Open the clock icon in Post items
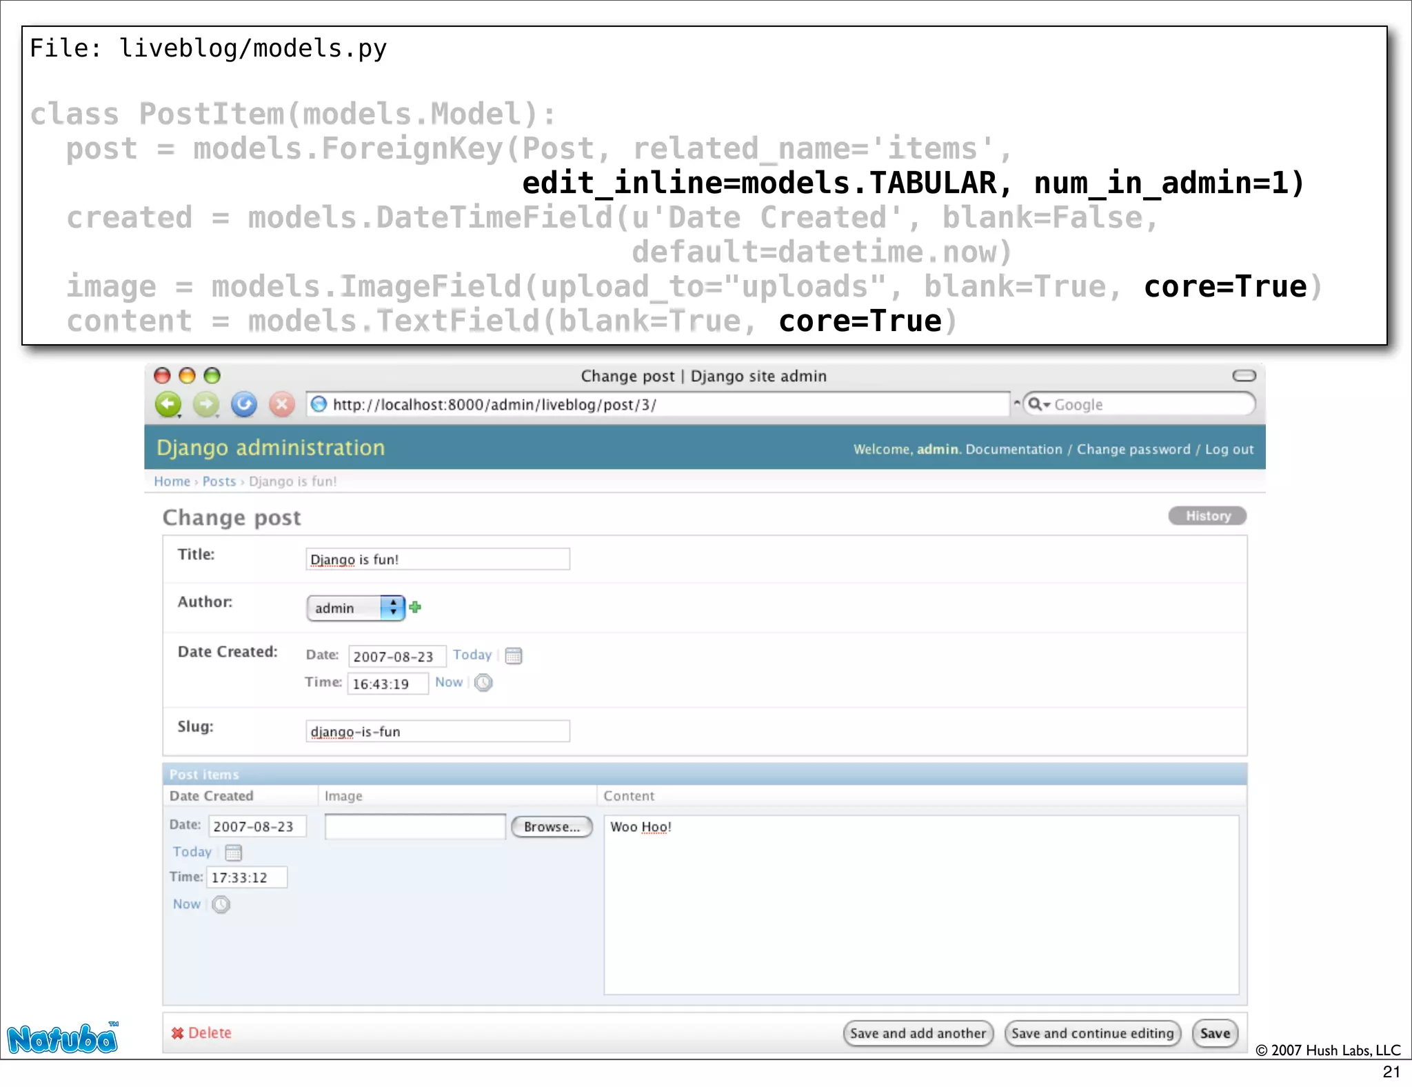This screenshot has height=1087, width=1412. 221,904
